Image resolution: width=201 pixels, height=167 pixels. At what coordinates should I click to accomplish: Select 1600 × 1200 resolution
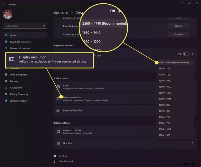click(175, 93)
